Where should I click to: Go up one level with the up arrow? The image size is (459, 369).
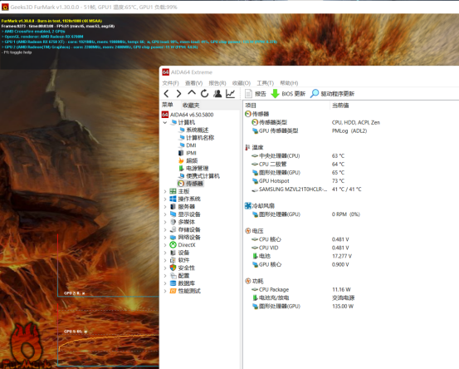point(192,93)
